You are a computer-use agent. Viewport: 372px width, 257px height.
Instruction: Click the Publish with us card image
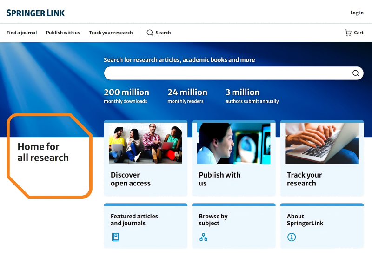[x=233, y=143]
